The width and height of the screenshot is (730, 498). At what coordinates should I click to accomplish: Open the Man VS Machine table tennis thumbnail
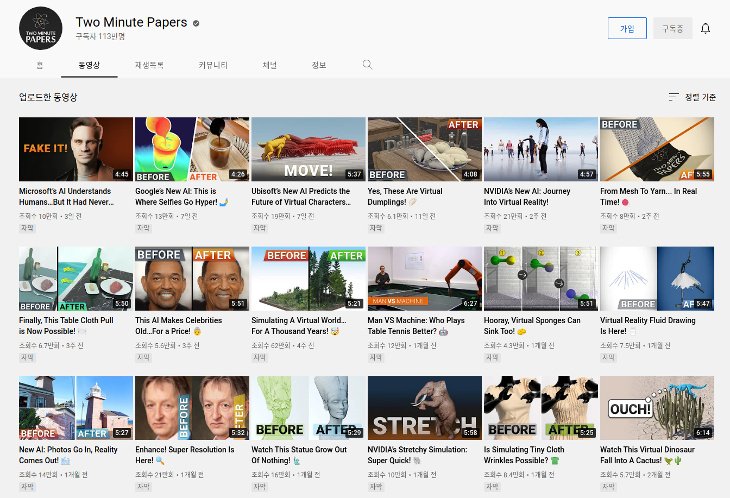[x=425, y=279]
